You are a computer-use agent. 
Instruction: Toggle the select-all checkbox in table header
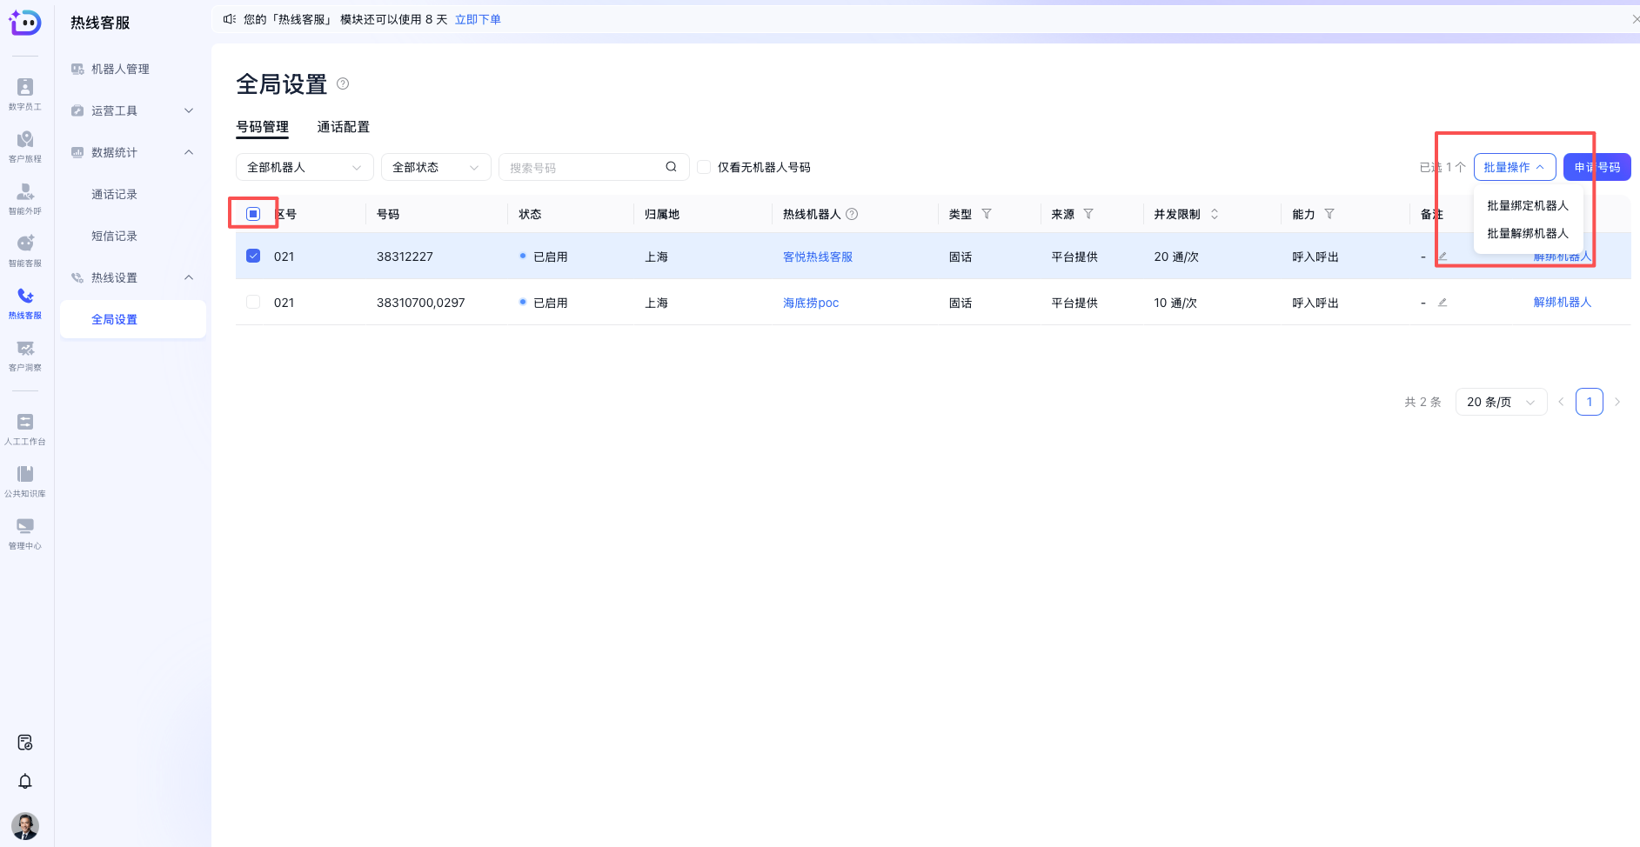point(253,214)
